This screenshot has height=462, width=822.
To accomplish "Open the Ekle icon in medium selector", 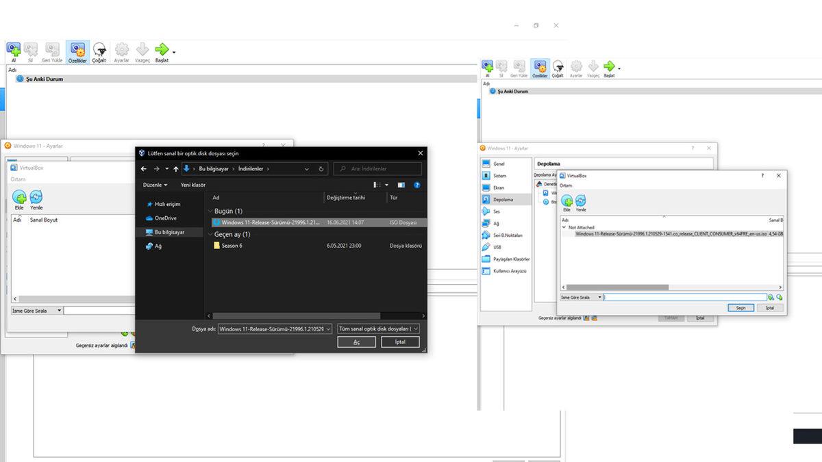I will (567, 200).
